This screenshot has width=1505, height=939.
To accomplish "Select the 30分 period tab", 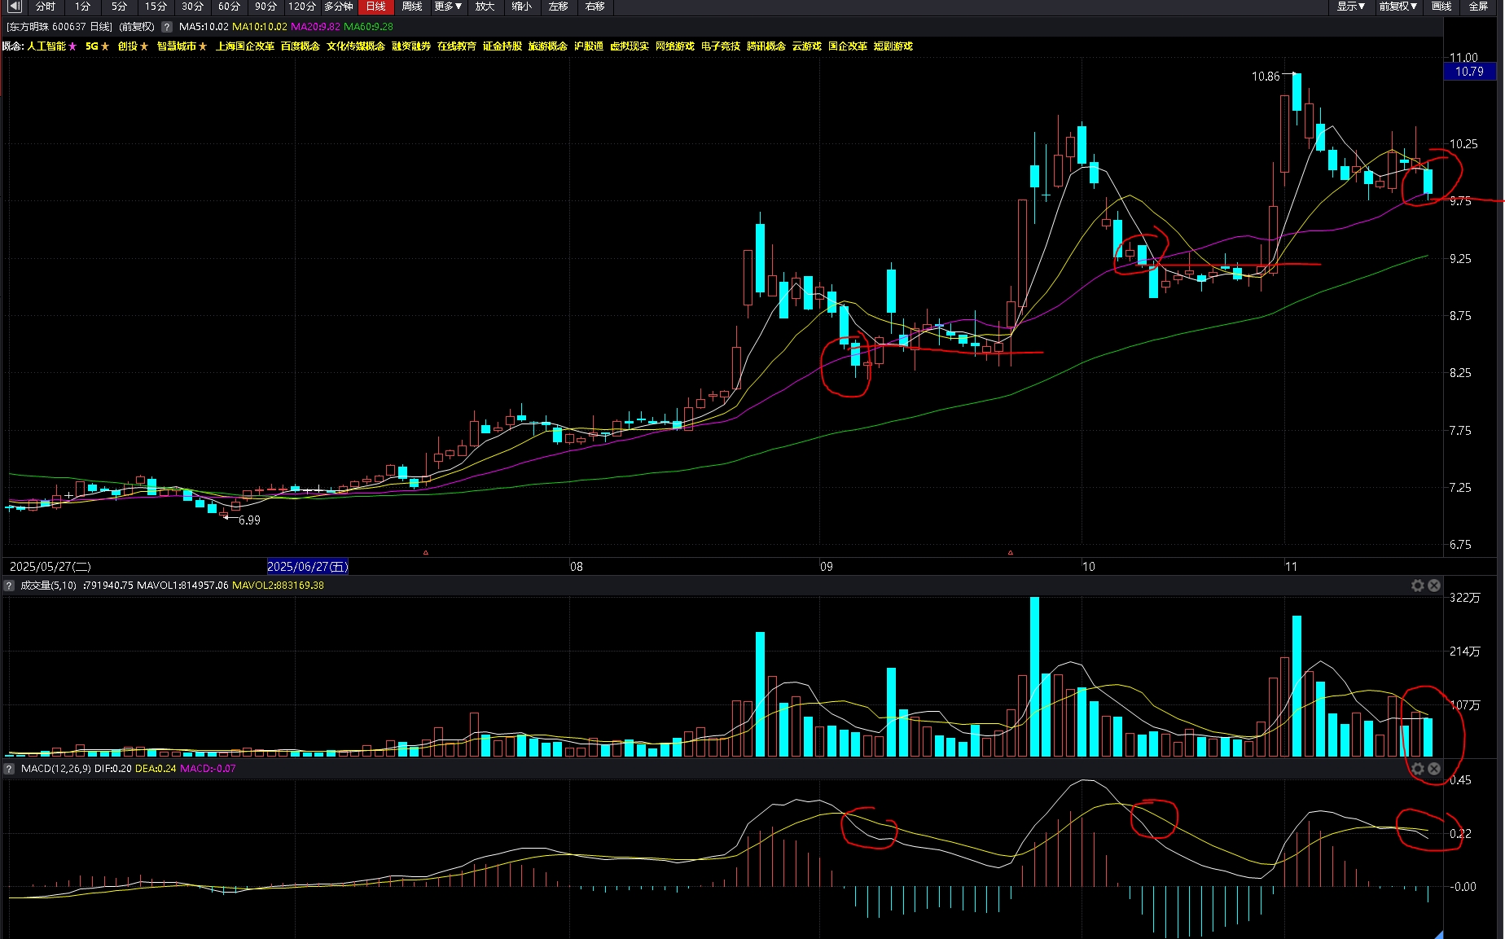I will coord(192,7).
